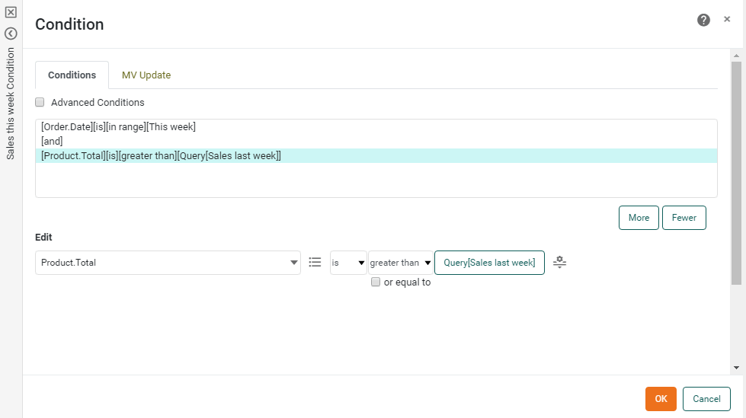746x418 pixels.
Task: Toggle the 'or equal to' checkbox
Action: (x=376, y=282)
